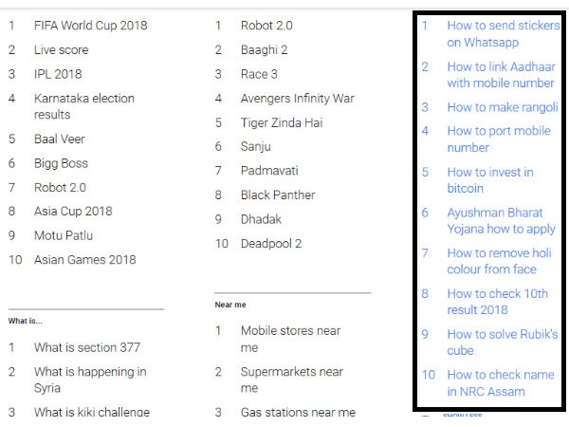Screen dimensions: 569x427
Task: Open the Black Panther movie entry
Action: coord(278,195)
